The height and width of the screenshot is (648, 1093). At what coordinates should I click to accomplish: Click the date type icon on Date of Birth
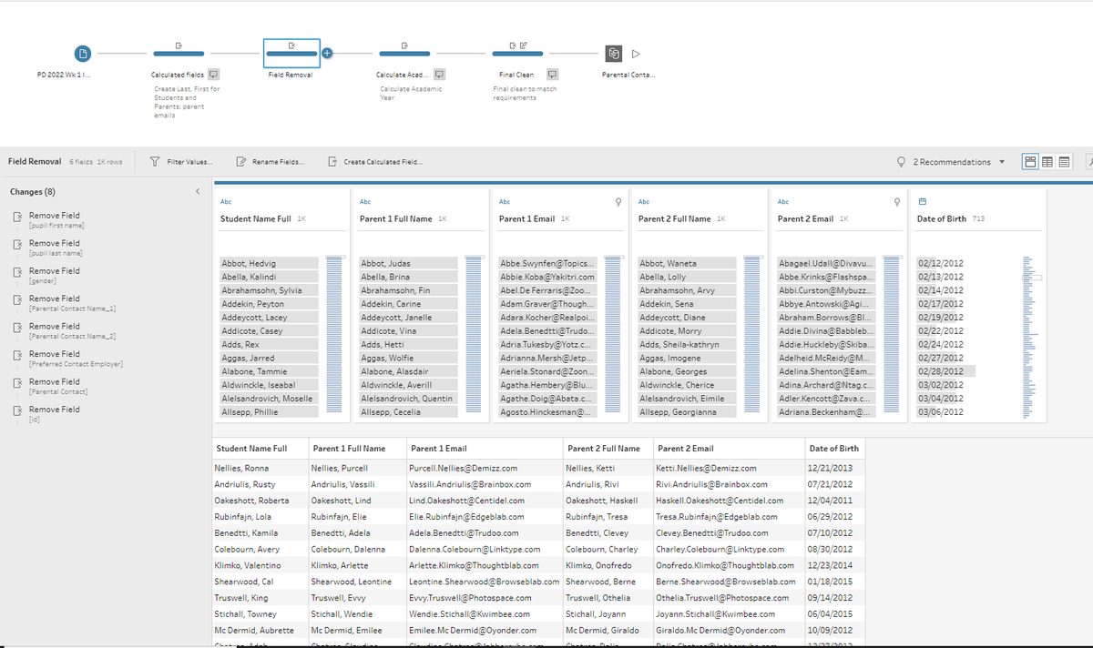pos(922,201)
